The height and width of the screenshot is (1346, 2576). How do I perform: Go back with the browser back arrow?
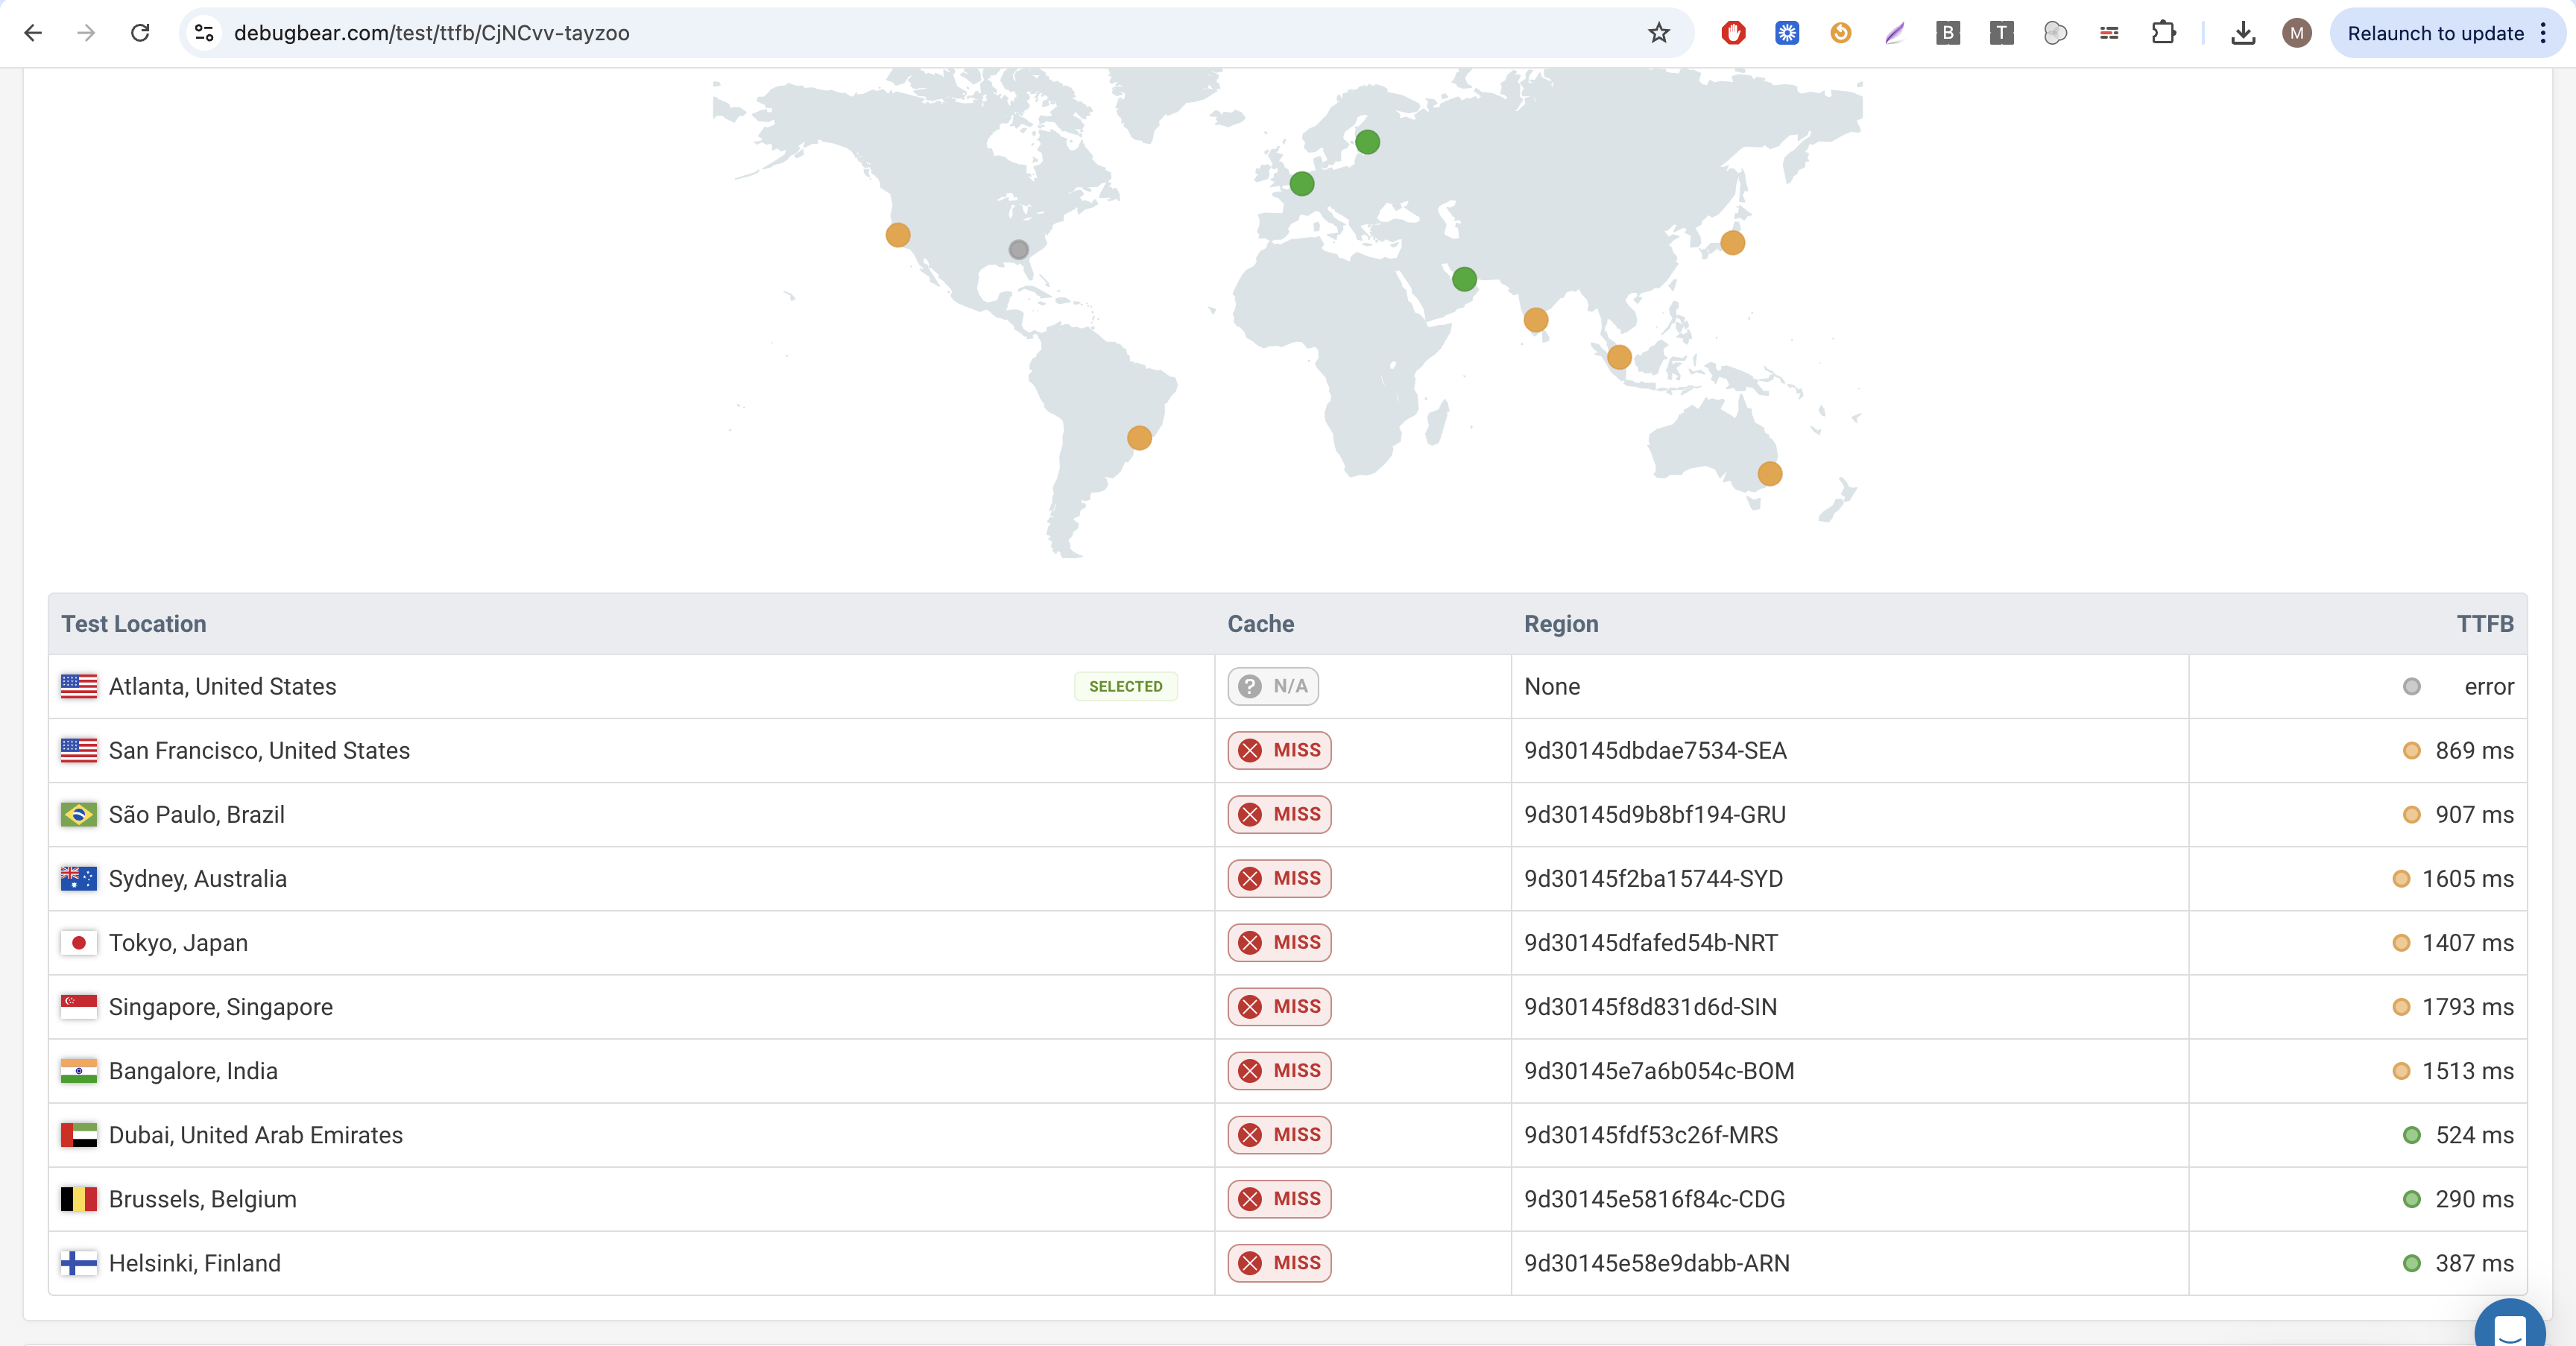tap(33, 33)
